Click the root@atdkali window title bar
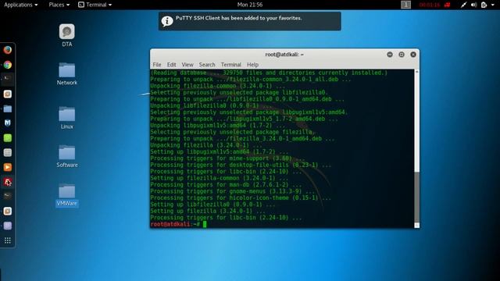Viewport: 500px width, 281px height. coord(284,55)
